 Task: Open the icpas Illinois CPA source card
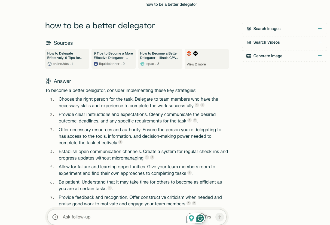(160, 59)
